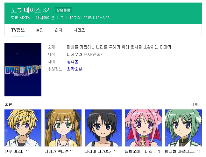
Task: Switch to the 출연 tab
Action: click(40, 30)
